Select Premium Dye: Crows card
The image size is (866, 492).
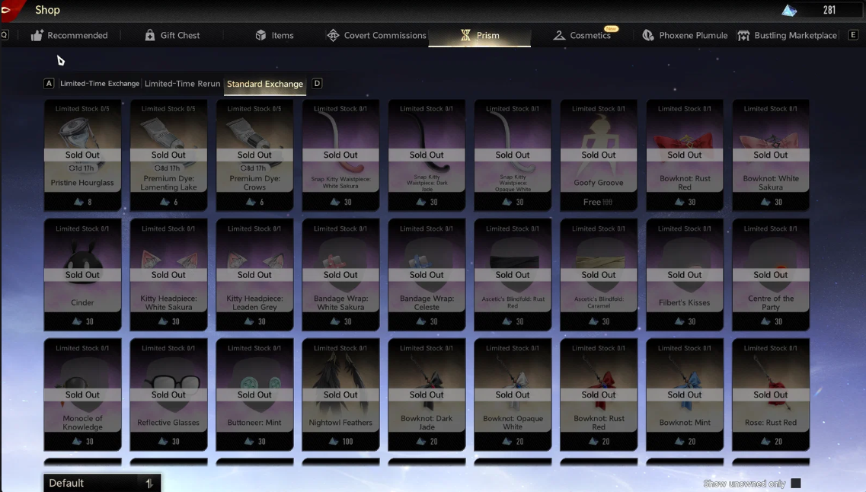(x=254, y=155)
